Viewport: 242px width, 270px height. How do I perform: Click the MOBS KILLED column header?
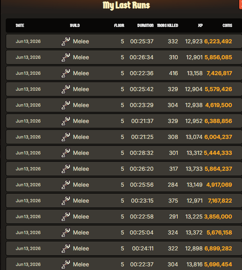click(x=168, y=25)
